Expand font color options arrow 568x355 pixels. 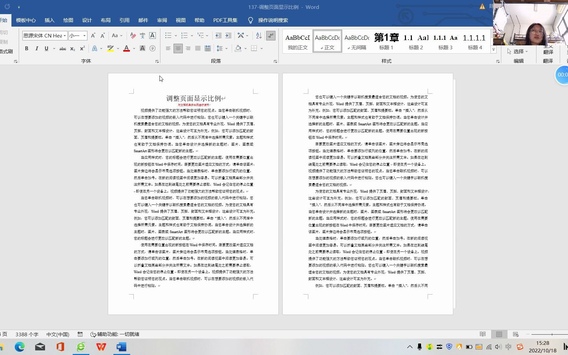point(134,48)
